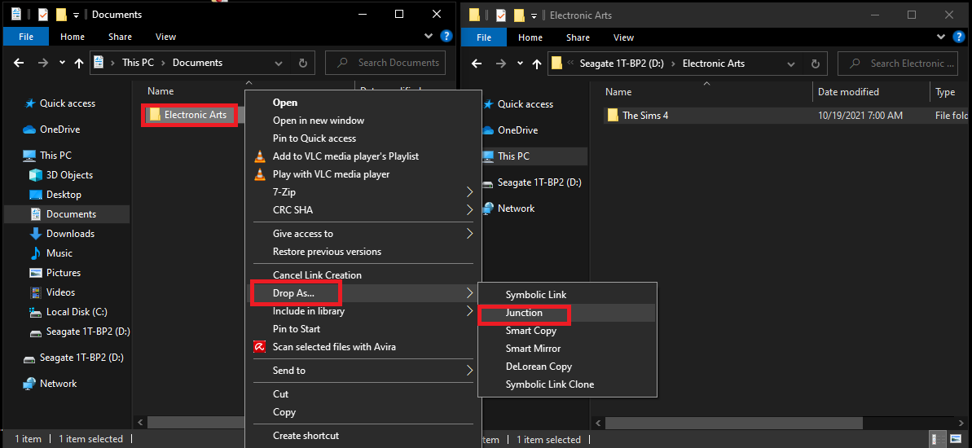Screen dimensions: 972x448
Task: Open recent locations dropdown in Electronic Arts window
Action: click(x=520, y=64)
